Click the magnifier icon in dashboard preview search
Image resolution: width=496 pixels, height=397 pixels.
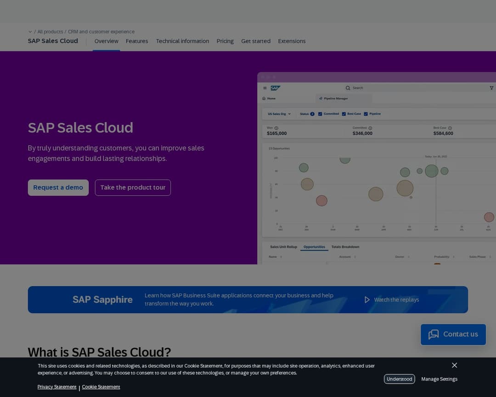click(348, 88)
